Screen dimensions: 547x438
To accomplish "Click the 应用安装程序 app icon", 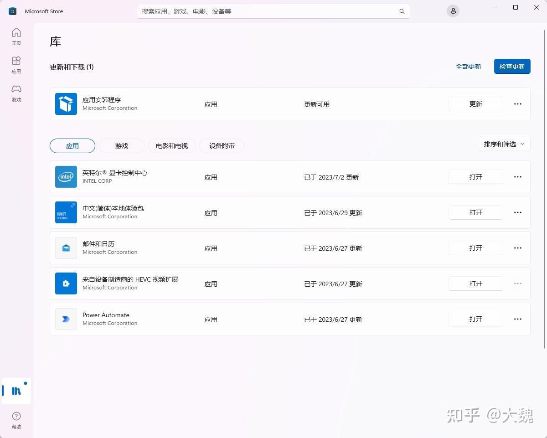I will tap(66, 104).
